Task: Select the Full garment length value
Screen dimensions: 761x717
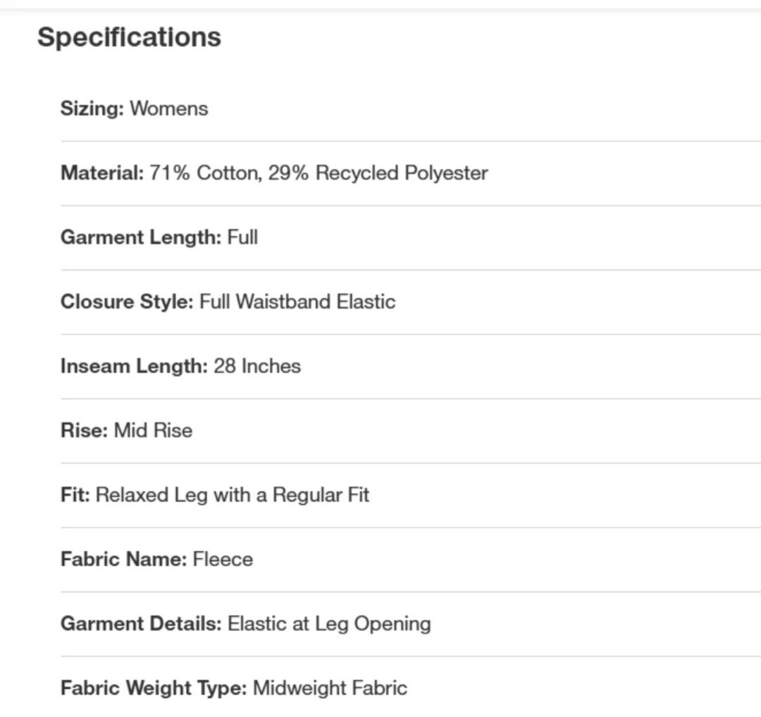Action: coord(242,237)
